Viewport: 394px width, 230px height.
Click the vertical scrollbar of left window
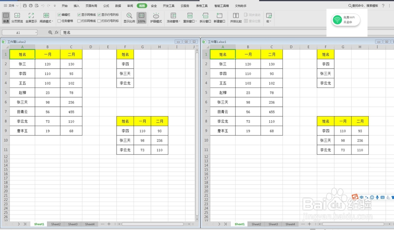[x=197, y=133]
